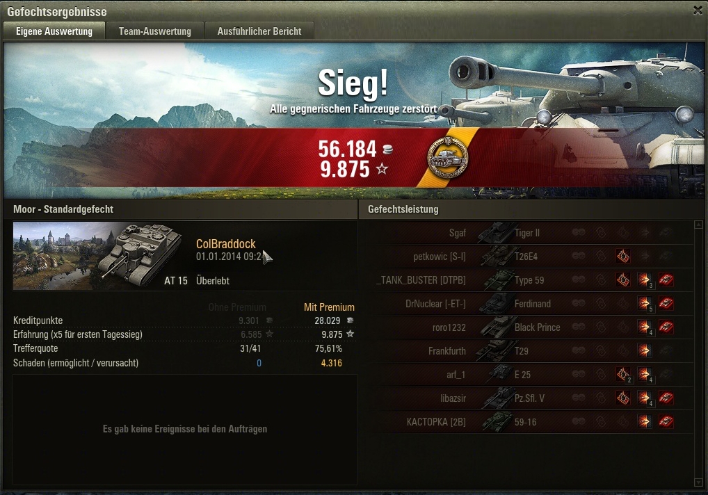Click the Mit Premium column header
The image size is (708, 495).
point(329,307)
